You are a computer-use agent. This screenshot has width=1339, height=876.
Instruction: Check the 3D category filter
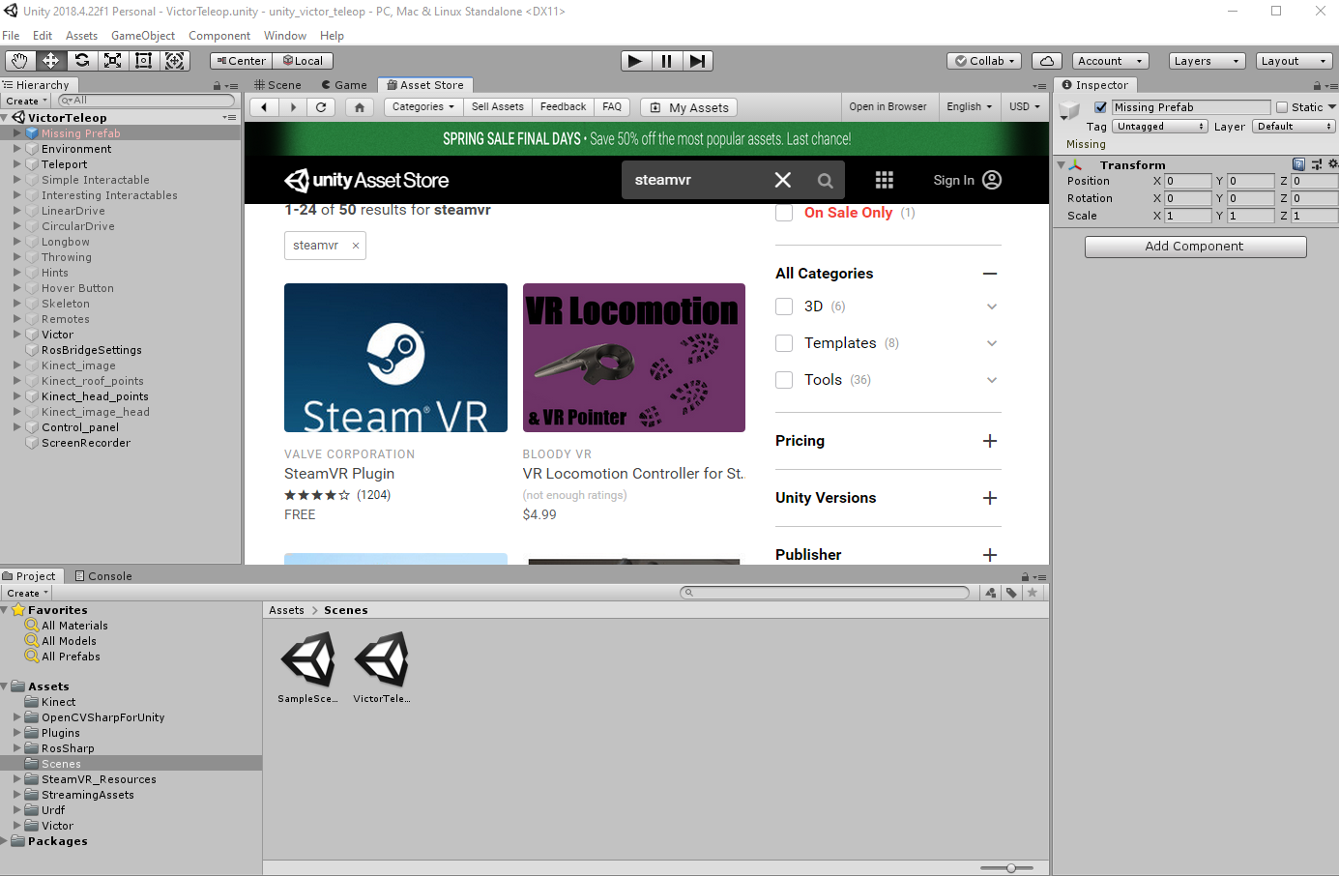tap(784, 307)
